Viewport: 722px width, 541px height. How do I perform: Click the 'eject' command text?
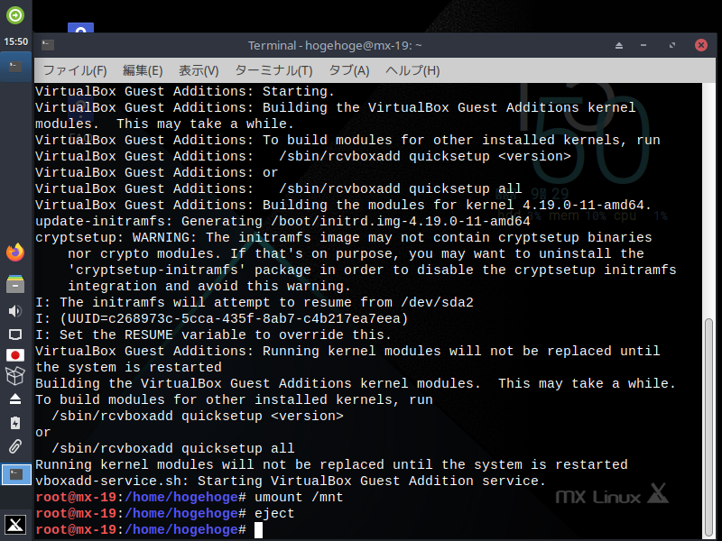pos(274,513)
